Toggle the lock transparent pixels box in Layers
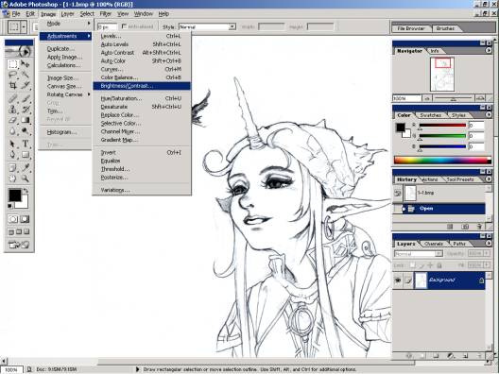 [x=413, y=264]
